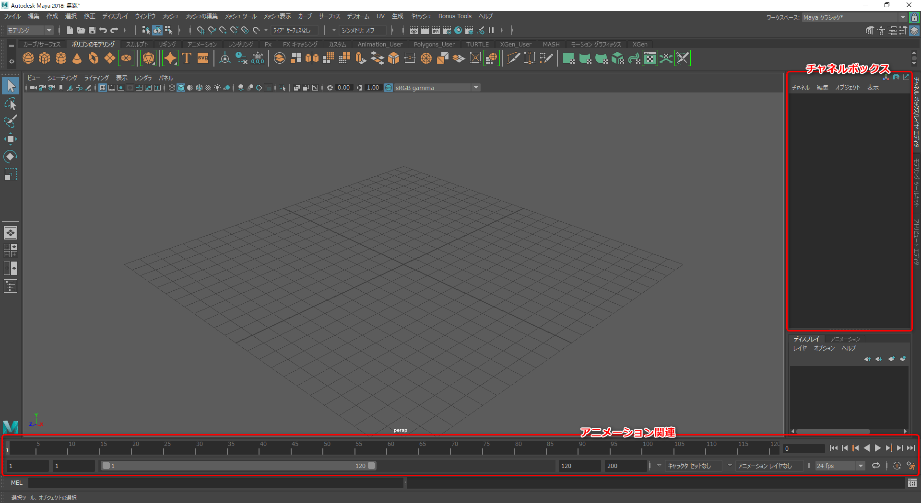Switch to four-view panel layout
Image resolution: width=921 pixels, height=503 pixels.
click(11, 251)
